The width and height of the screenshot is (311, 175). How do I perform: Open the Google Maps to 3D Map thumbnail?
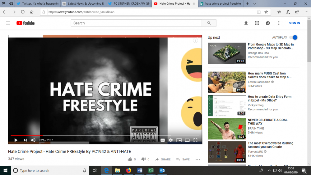pyautogui.click(x=227, y=53)
